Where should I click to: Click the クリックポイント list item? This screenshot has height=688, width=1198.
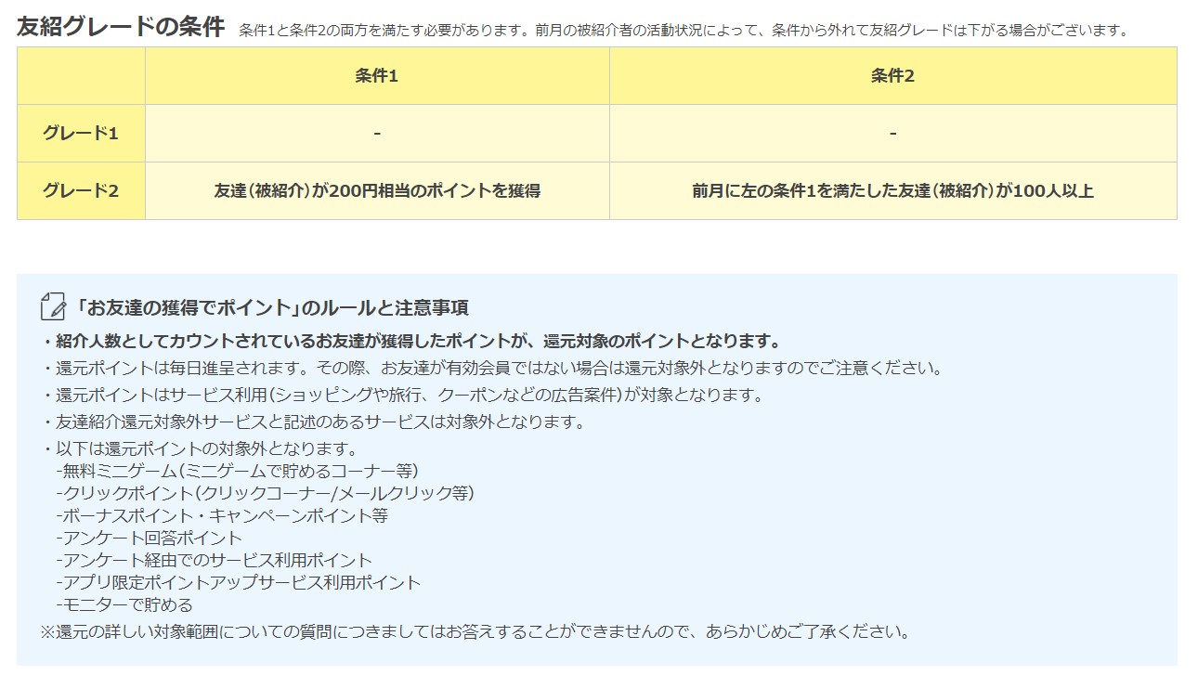(265, 492)
